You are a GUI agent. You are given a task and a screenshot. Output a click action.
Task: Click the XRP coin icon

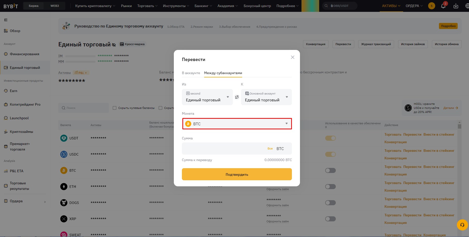tap(64, 219)
